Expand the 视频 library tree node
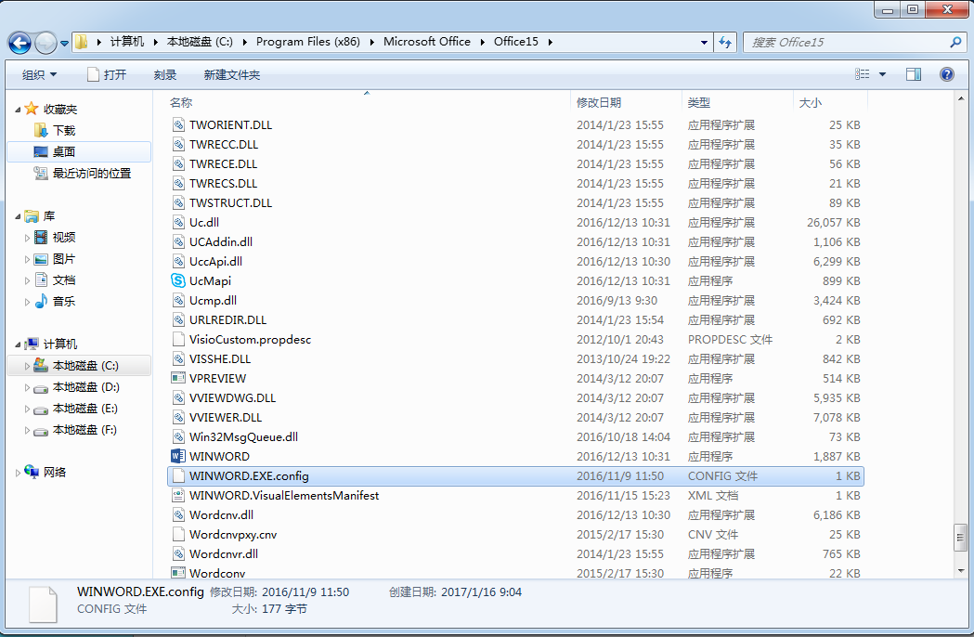Viewport: 974px width, 637px height. [27, 238]
